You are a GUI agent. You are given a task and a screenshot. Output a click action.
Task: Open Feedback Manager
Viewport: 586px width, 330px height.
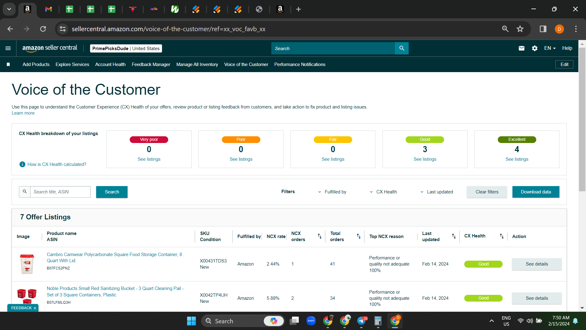151,64
